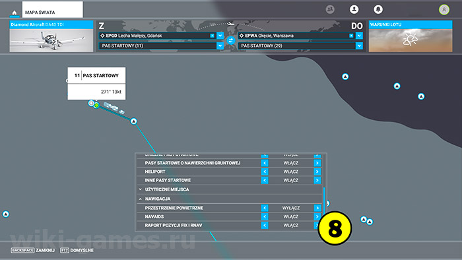
Task: Open the user profile icon in top bar
Action: click(x=354, y=9)
